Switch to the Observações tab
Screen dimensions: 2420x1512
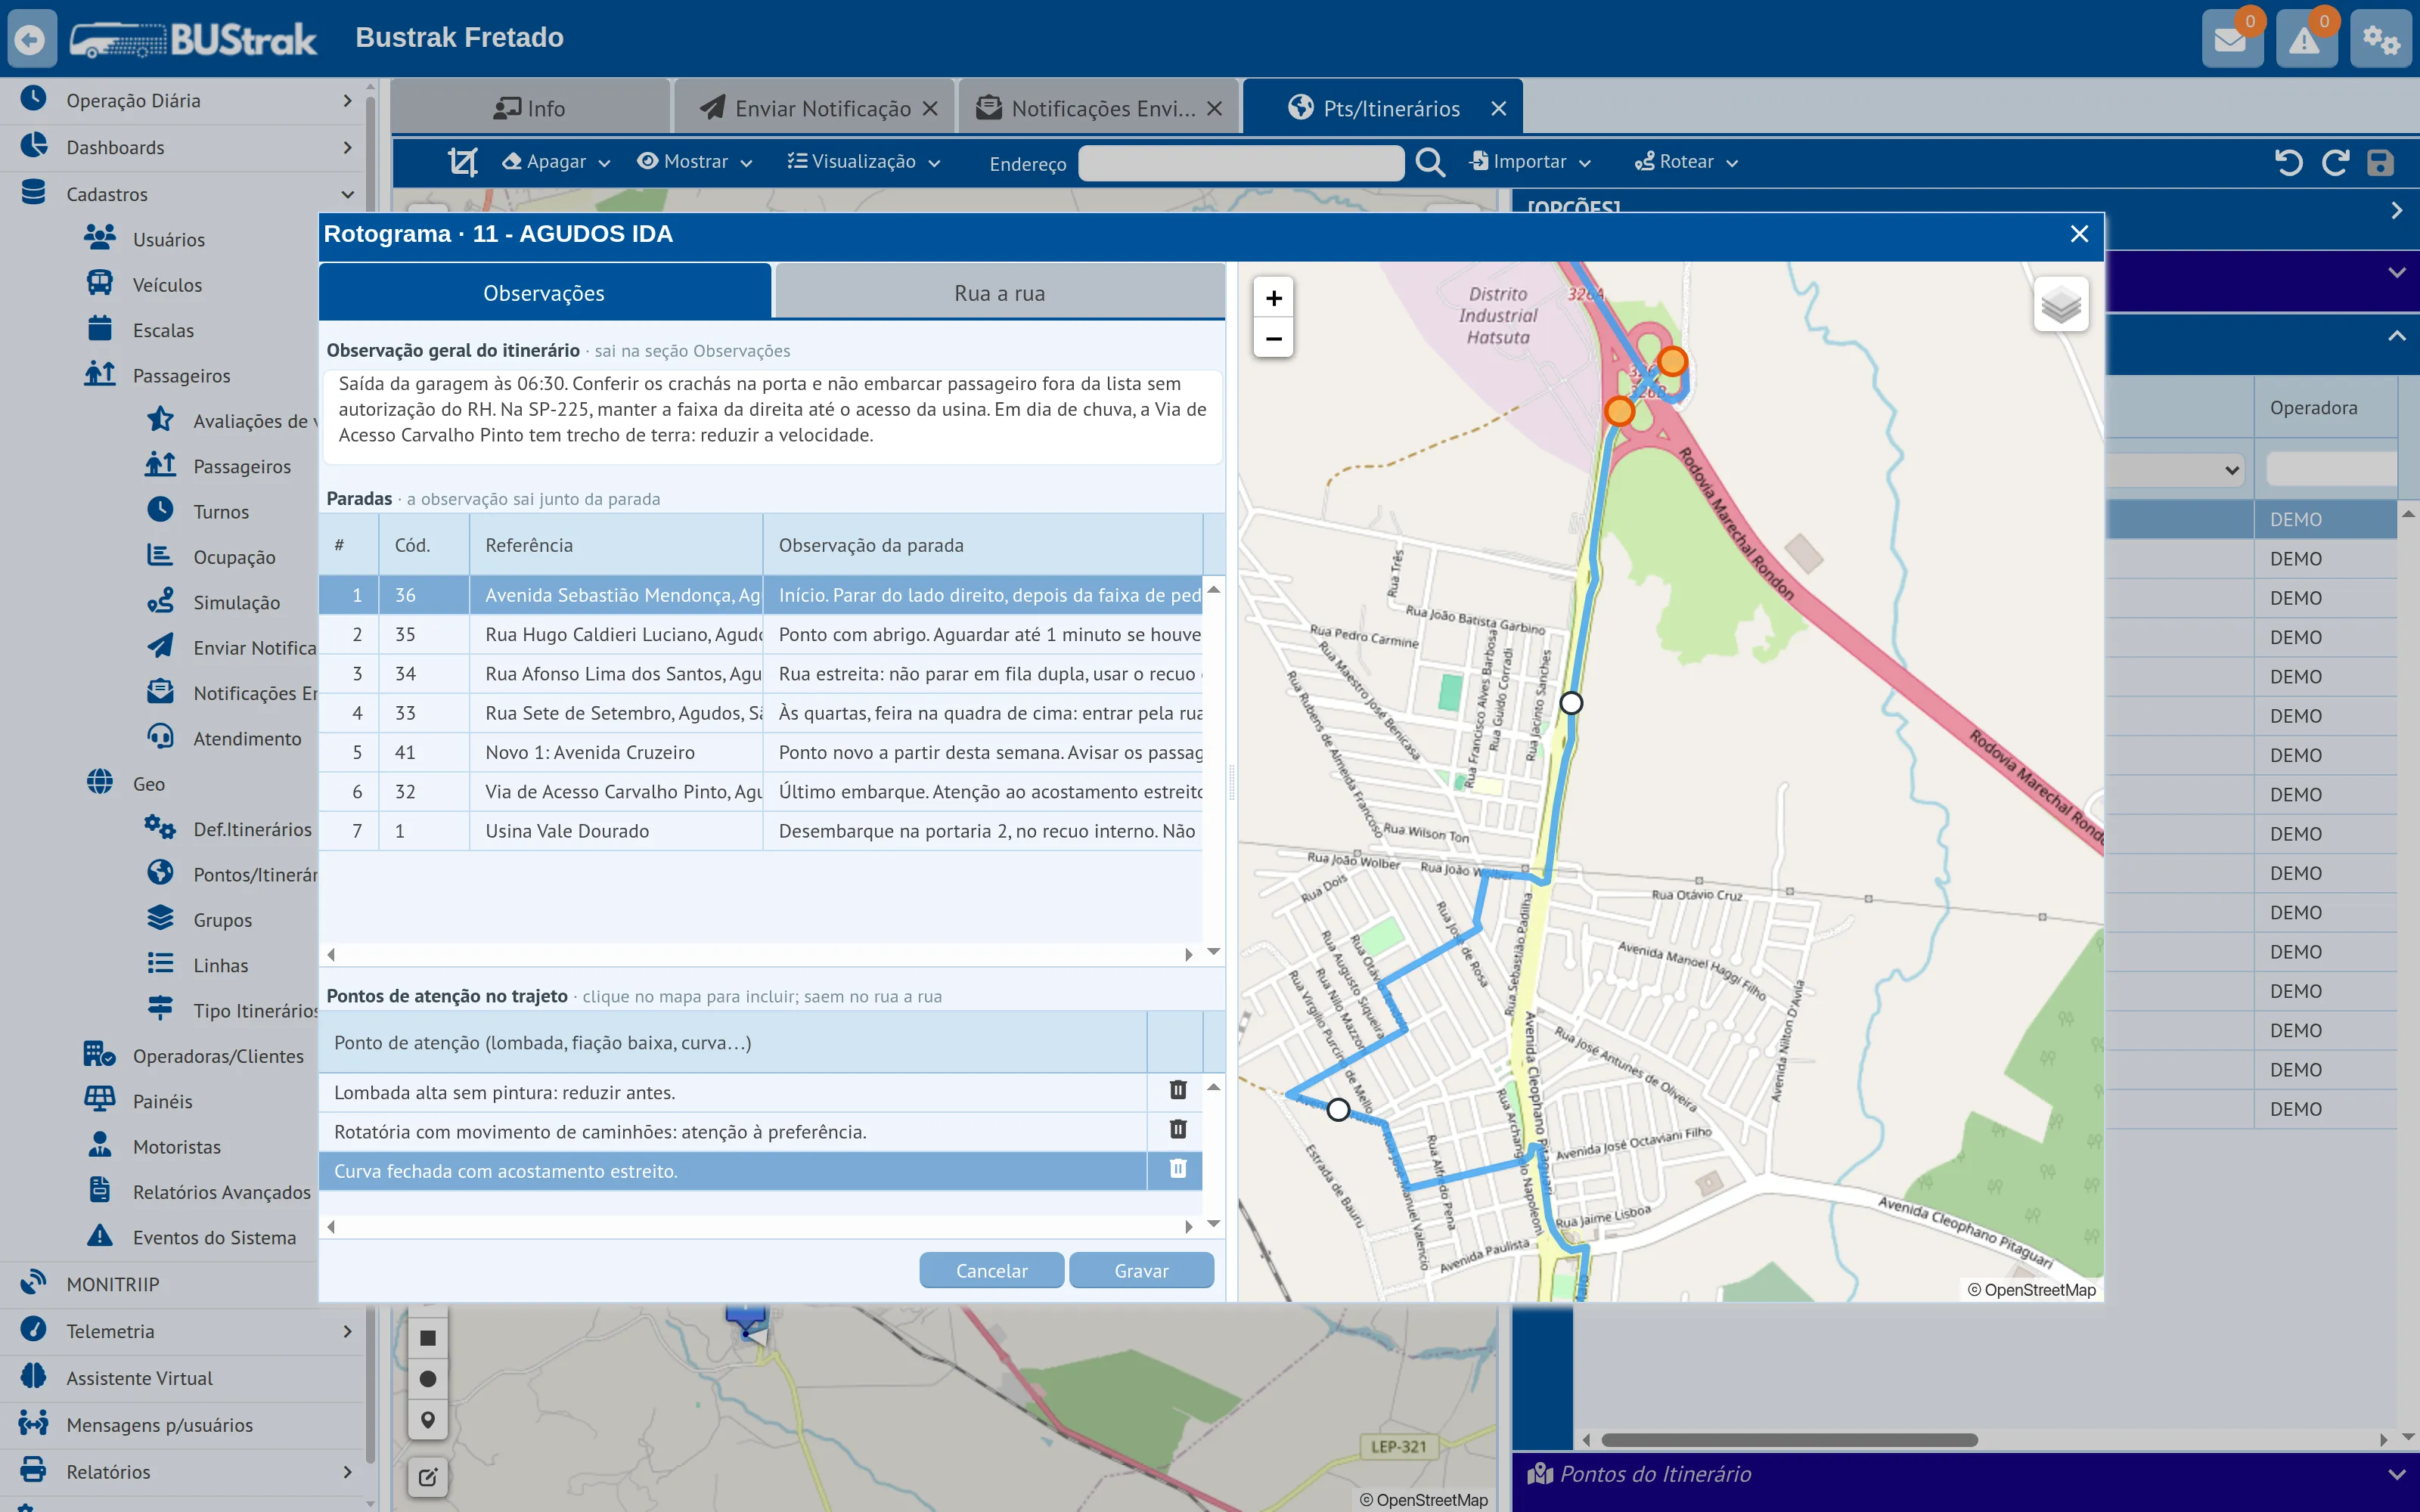[544, 293]
